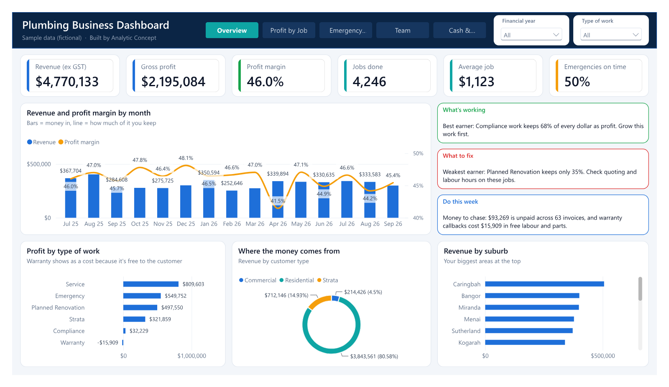This screenshot has width=669, height=387.
Task: Click the Planned Renovation profit bar
Action: pyautogui.click(x=140, y=308)
